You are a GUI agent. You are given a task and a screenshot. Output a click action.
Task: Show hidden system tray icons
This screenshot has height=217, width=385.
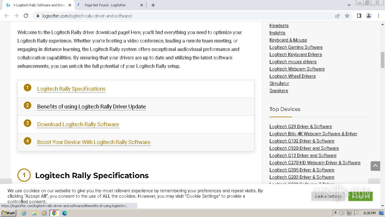(335, 213)
